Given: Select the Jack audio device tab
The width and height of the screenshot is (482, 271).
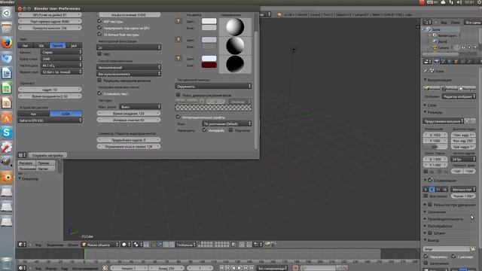Looking at the screenshot, I should [x=74, y=45].
